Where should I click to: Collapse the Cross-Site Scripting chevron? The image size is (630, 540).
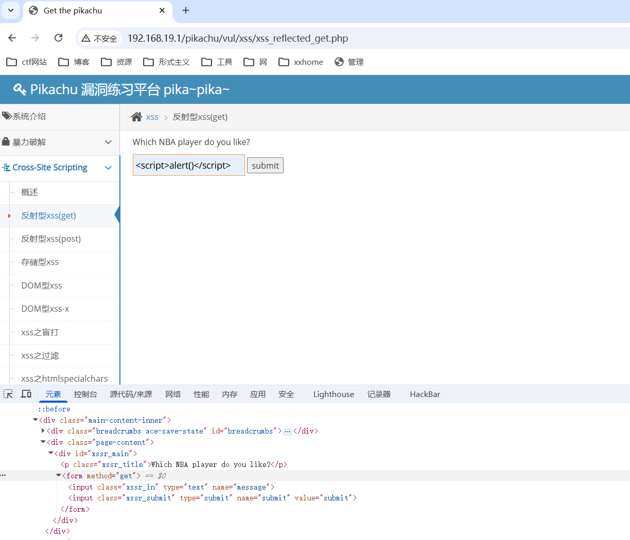coord(108,168)
